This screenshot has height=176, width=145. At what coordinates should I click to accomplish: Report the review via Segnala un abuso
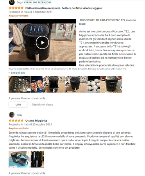43,104
